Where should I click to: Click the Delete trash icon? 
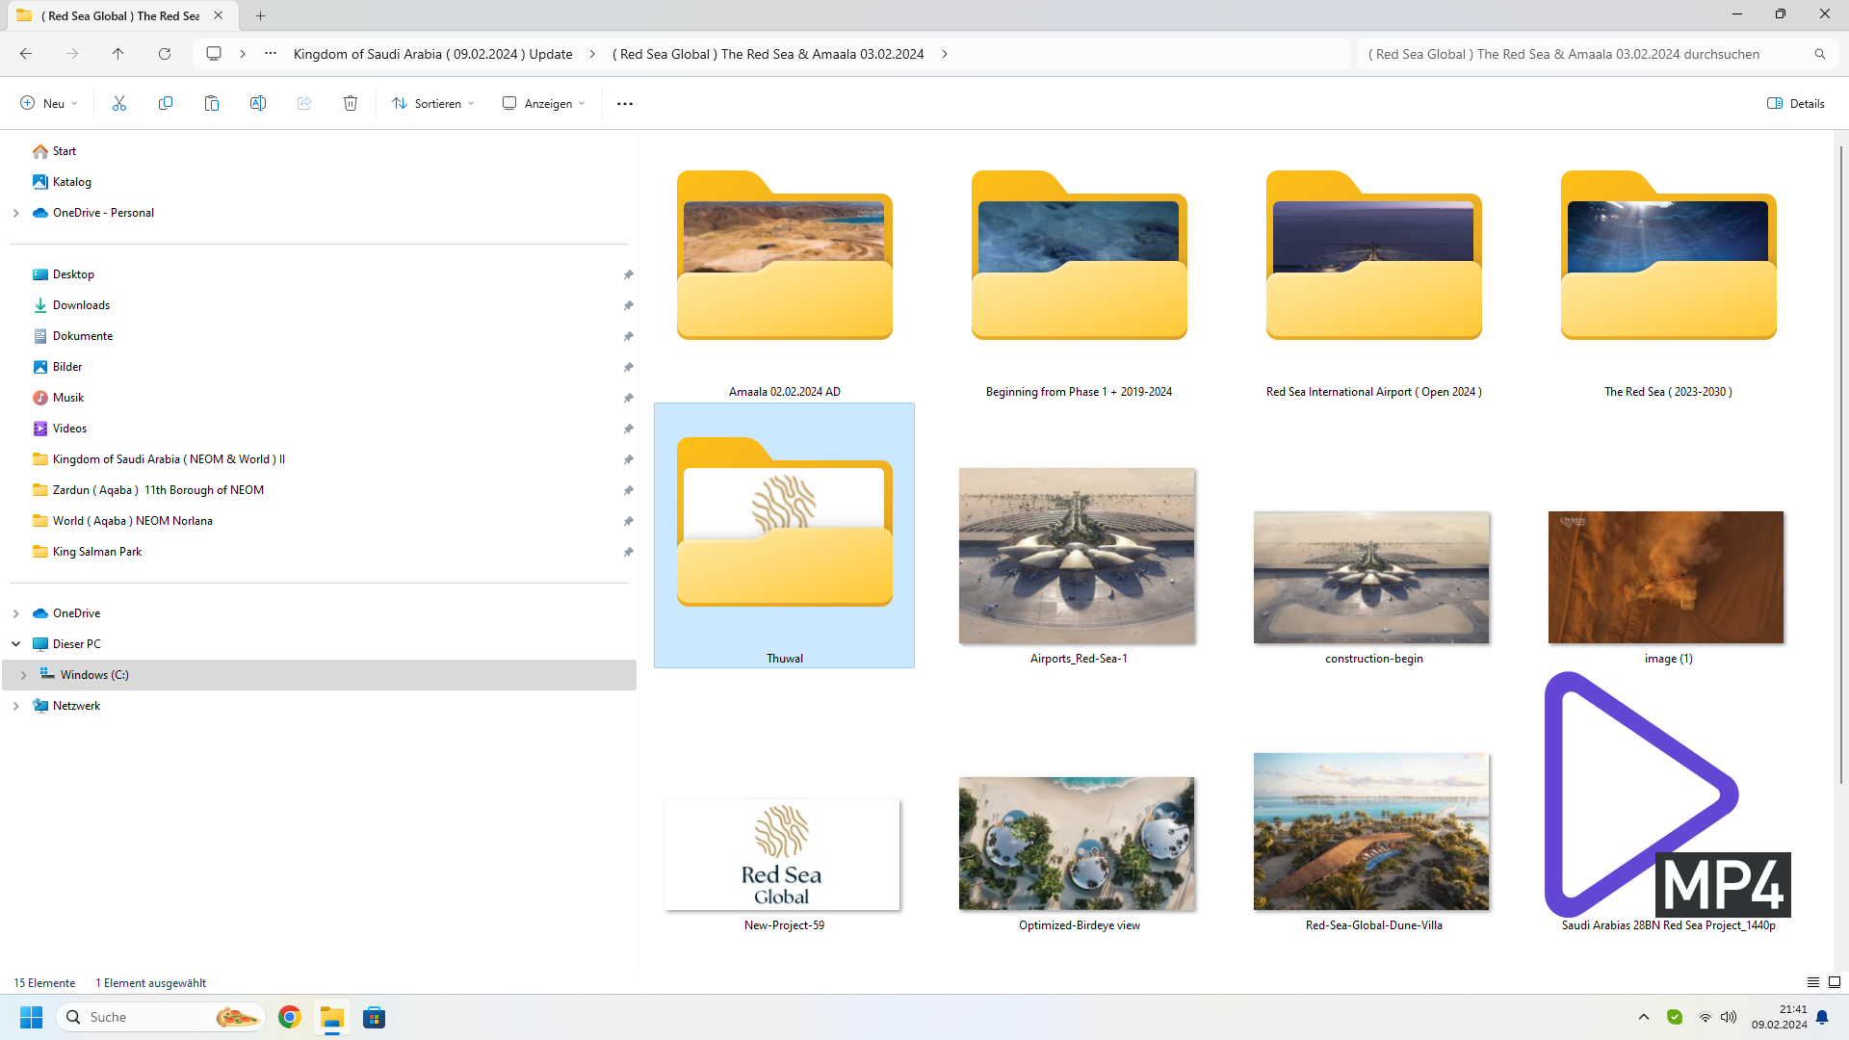[351, 104]
